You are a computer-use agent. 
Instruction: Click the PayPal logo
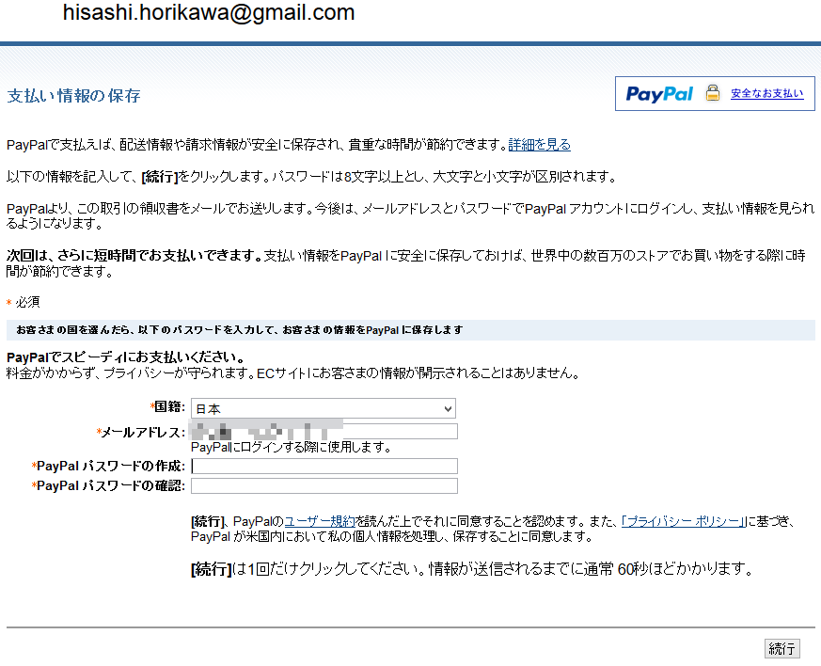(x=659, y=94)
